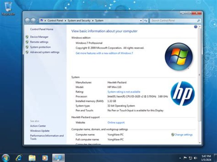
Task: Click Change settings for computer name
Action: (183, 135)
